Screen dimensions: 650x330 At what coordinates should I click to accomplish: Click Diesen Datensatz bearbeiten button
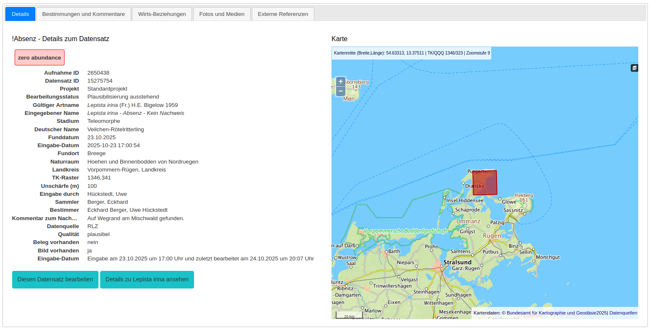click(55, 280)
